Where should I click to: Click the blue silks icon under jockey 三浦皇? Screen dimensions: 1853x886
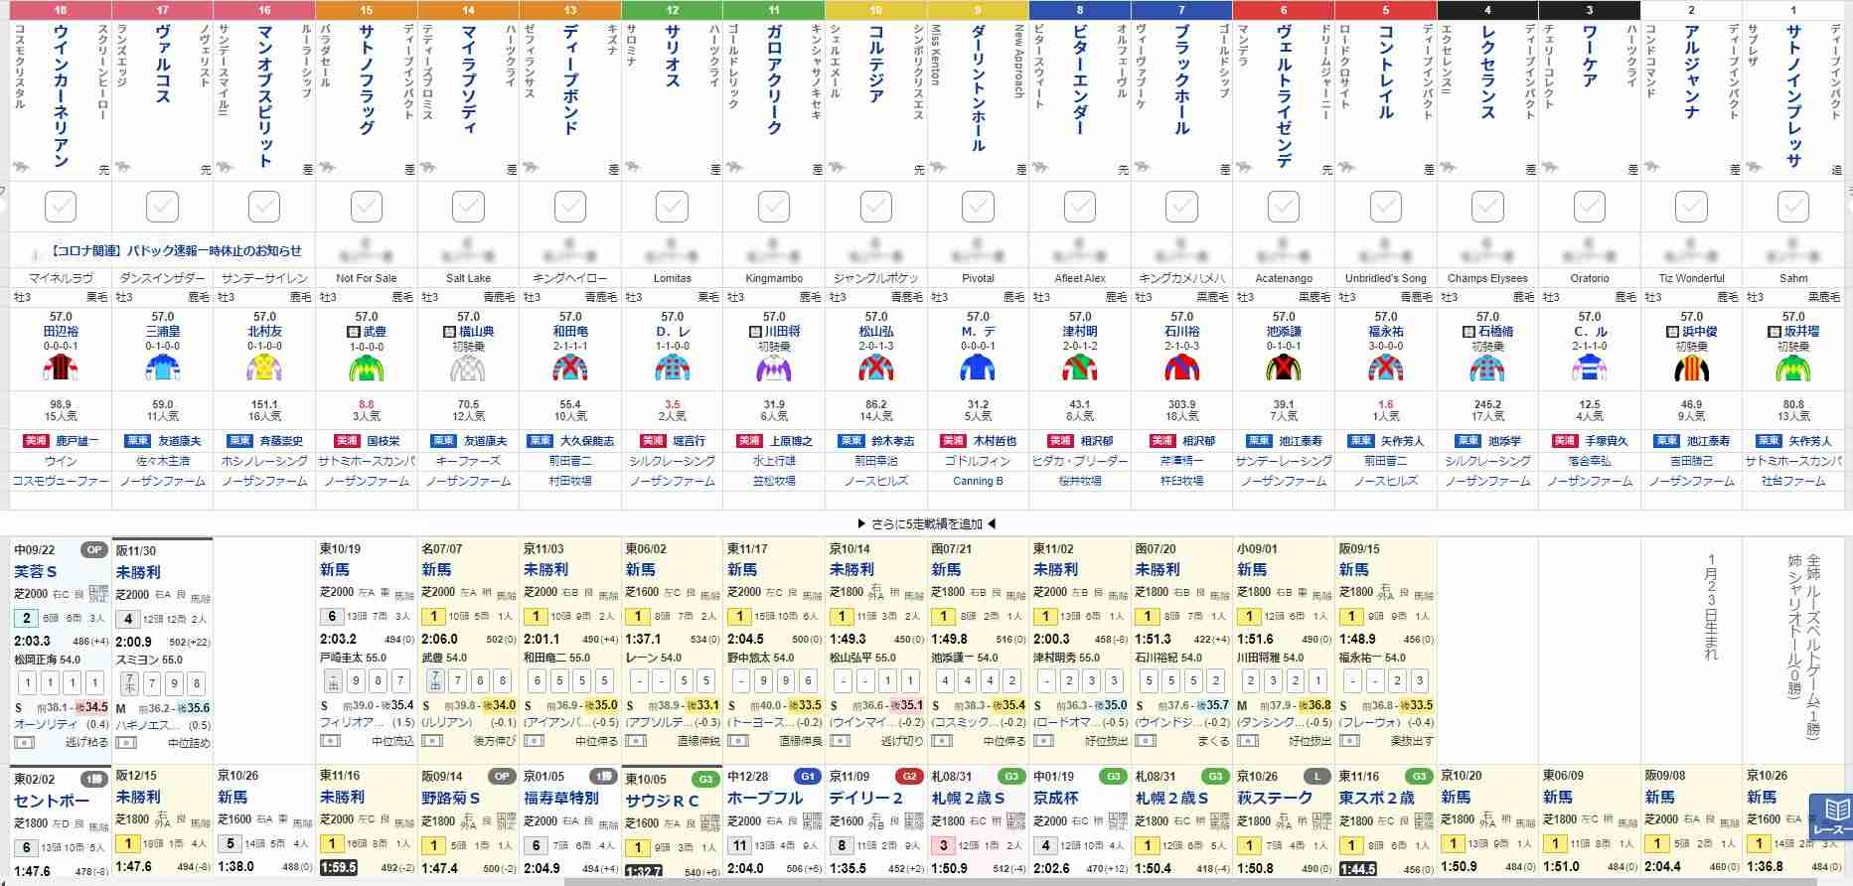(x=162, y=369)
